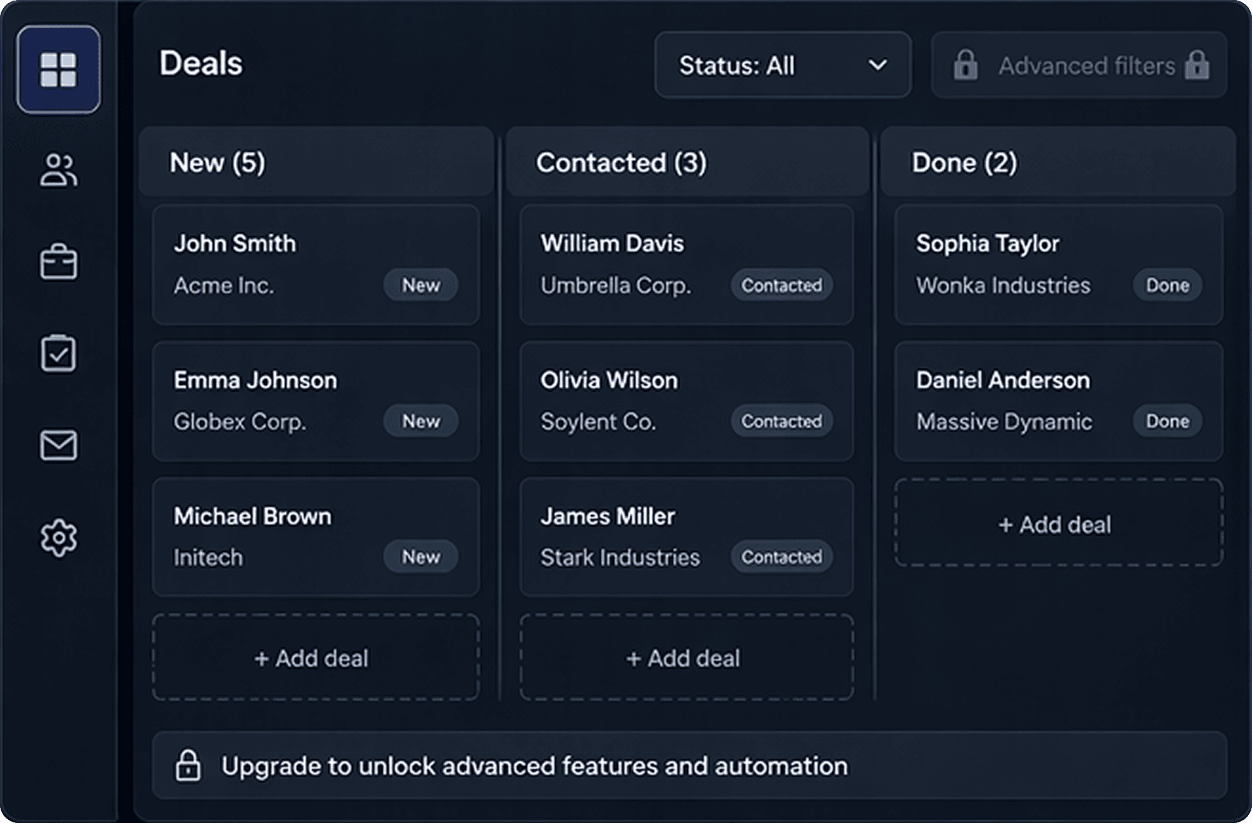Click the Done badge on Daniel Anderson card
The width and height of the screenshot is (1252, 823).
[1167, 421]
